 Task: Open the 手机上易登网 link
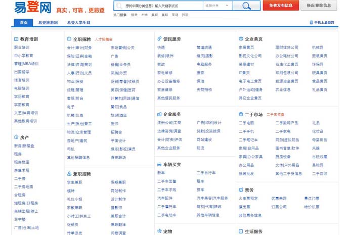(x=324, y=22)
